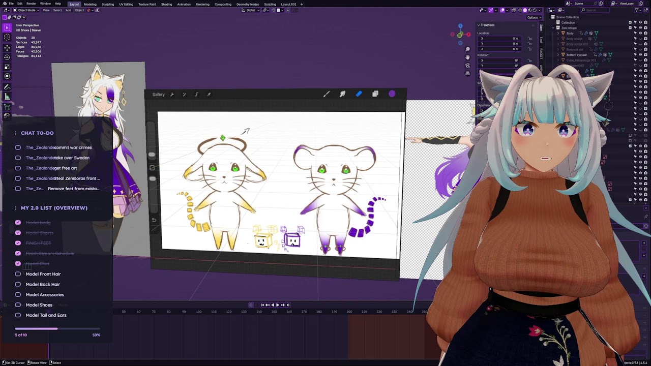651x366 pixels.
Task: Add a new workspace with plus button
Action: point(302,4)
